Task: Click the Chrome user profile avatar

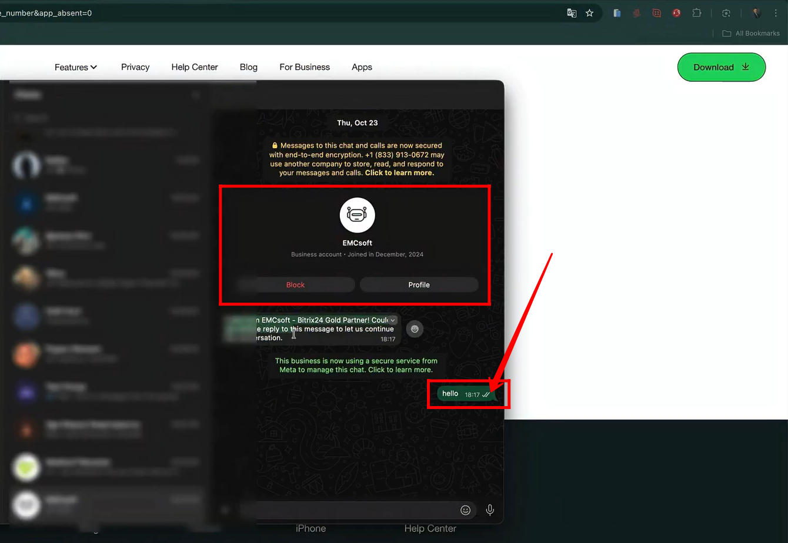Action: coord(756,13)
